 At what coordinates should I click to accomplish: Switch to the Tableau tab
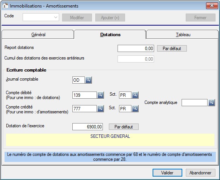pos(183,35)
